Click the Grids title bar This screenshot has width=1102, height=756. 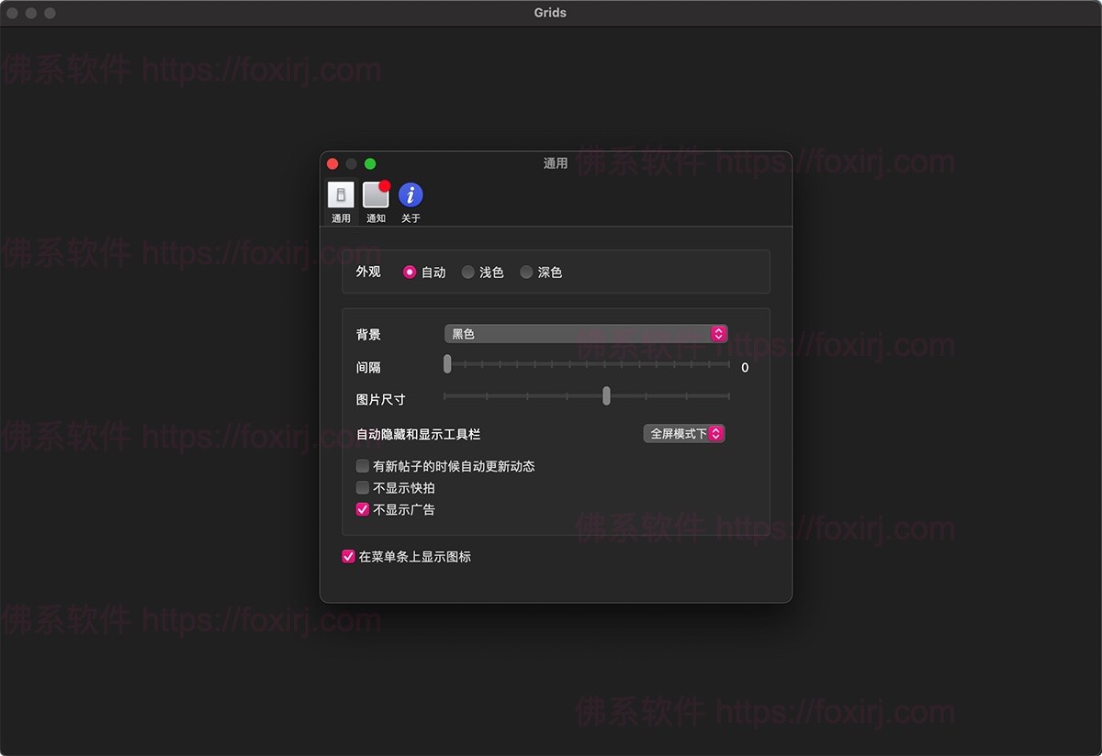click(x=550, y=13)
